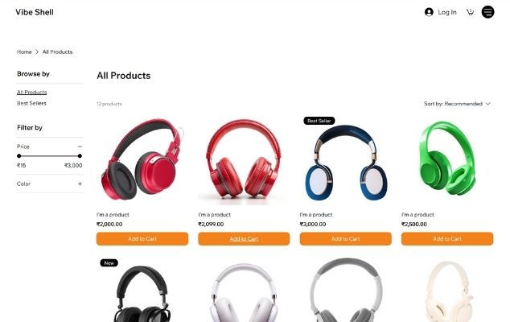Click the Best Seller badge on blue headphones
This screenshot has width=510, height=322.
(x=319, y=121)
